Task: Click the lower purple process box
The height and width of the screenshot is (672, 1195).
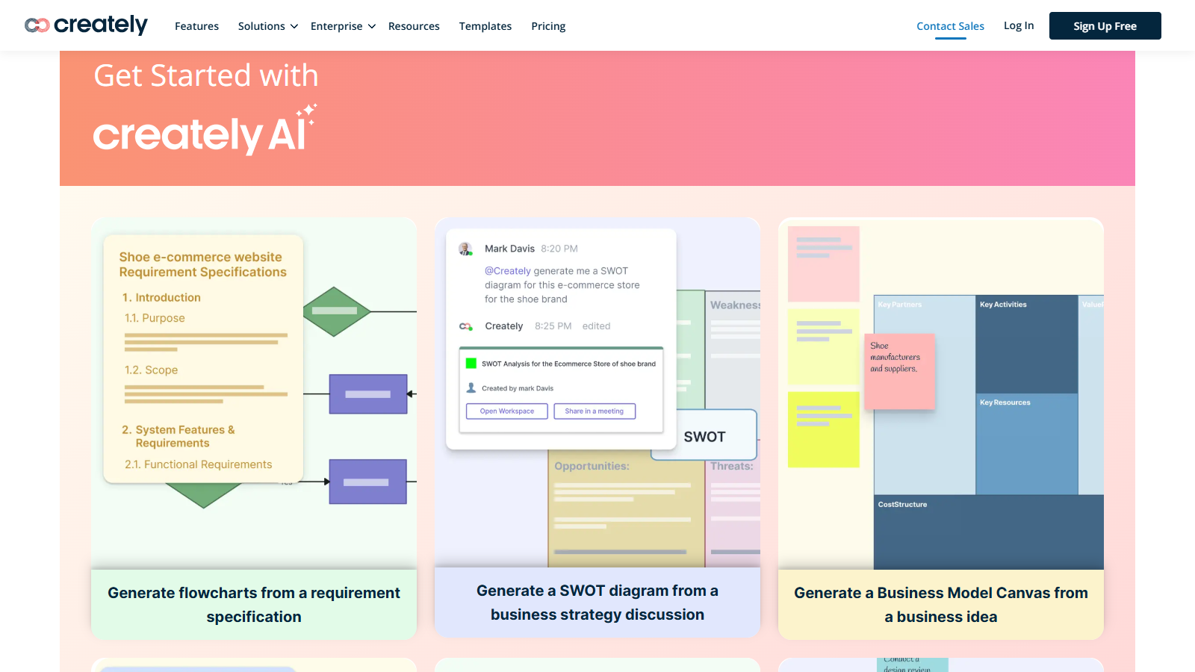Action: 368,482
